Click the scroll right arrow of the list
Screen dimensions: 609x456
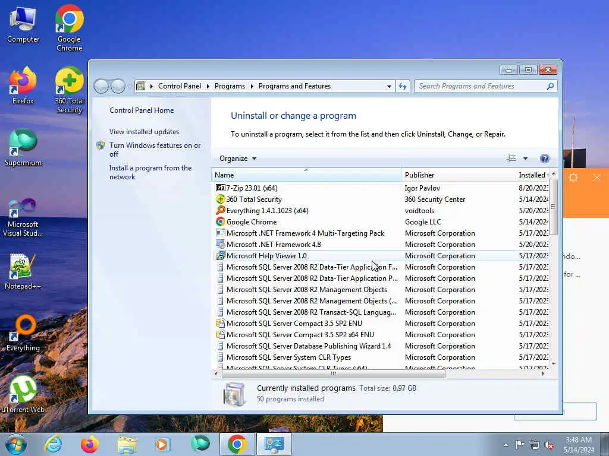543,374
